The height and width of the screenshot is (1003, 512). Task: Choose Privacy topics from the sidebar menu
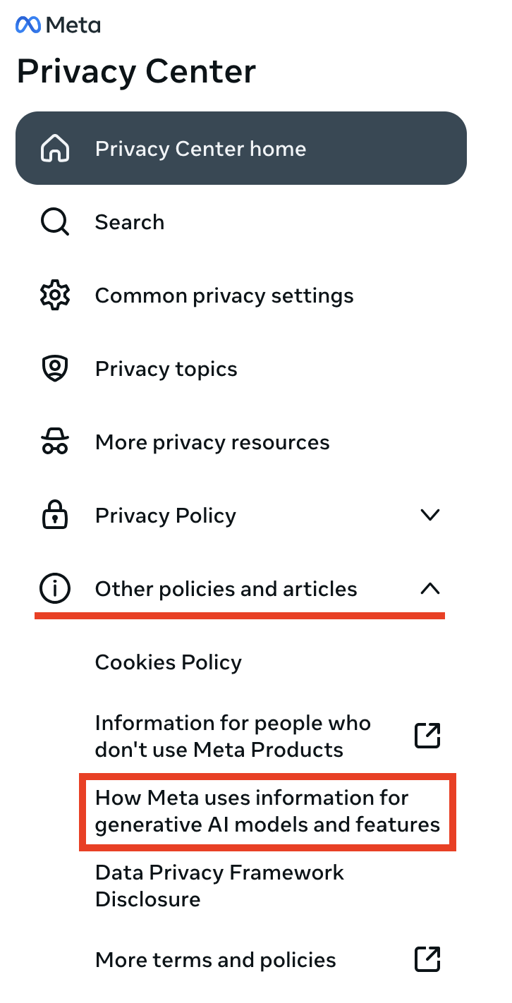pyautogui.click(x=166, y=368)
